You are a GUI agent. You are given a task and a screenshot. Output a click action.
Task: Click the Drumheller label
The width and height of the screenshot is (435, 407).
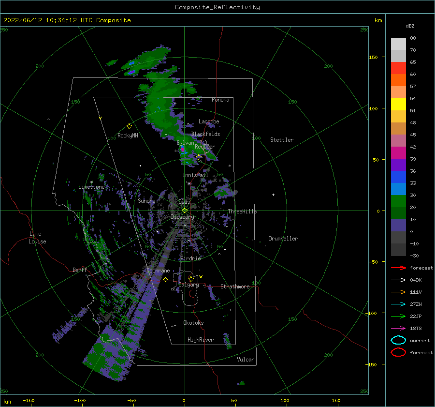click(x=283, y=239)
